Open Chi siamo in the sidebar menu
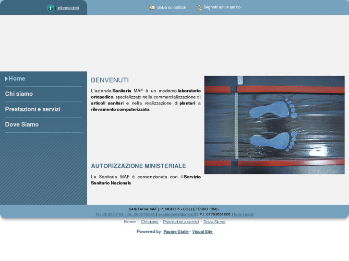Screen dimensions: 349x261 (19, 94)
